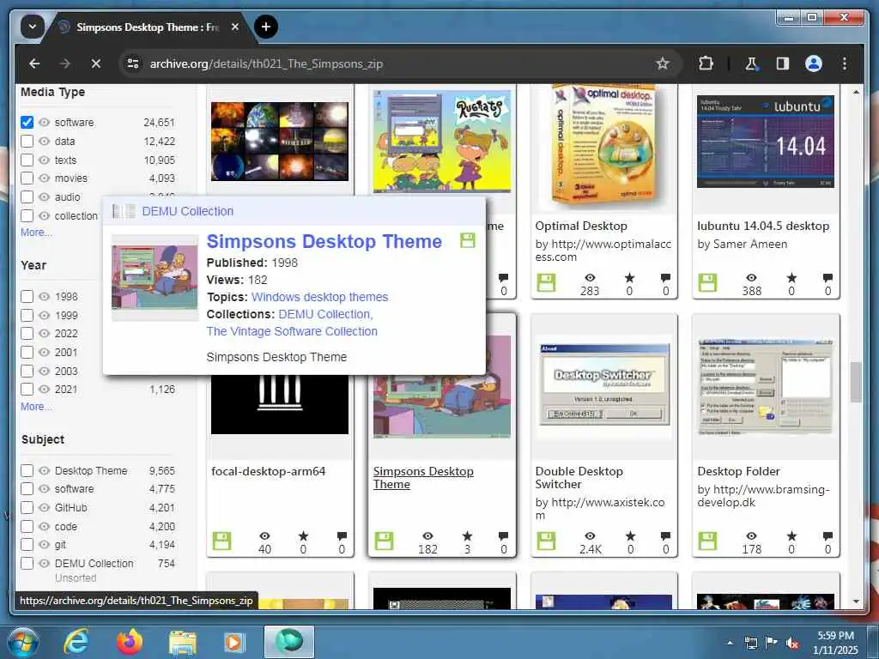This screenshot has width=879, height=659.
Task: Click the Optimal Desktop card title
Action: click(581, 226)
